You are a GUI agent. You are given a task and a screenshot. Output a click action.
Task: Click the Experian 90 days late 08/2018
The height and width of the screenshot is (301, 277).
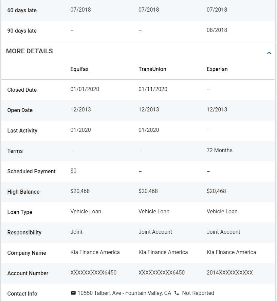click(x=217, y=30)
